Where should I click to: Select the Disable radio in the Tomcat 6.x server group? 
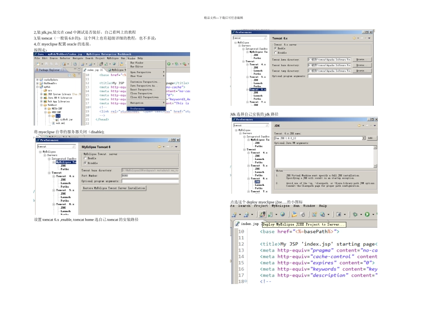pos(275,53)
